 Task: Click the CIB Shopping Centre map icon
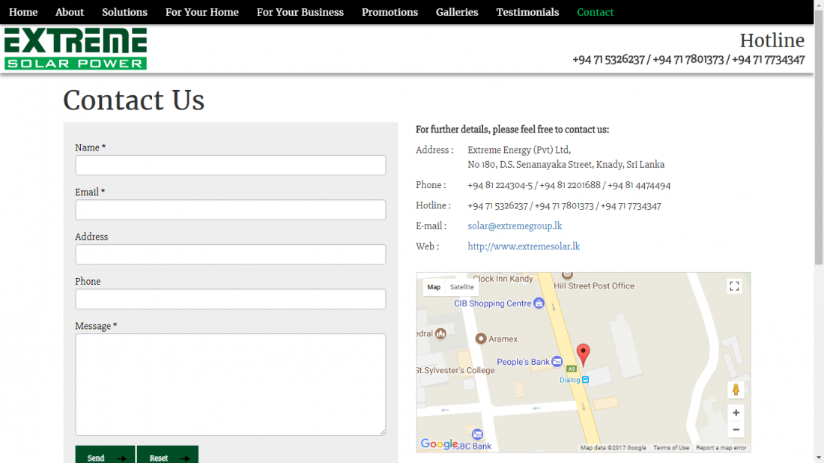[x=539, y=303]
